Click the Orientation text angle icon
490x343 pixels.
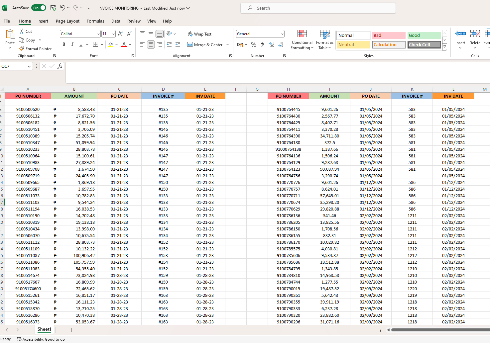(x=169, y=34)
